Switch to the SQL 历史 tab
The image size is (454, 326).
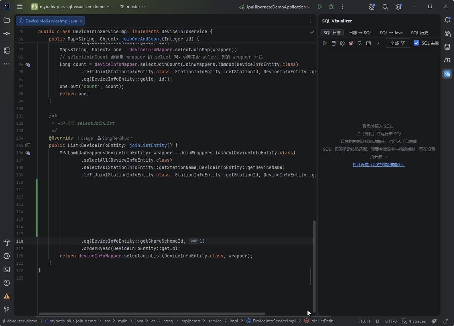pyautogui.click(x=420, y=33)
